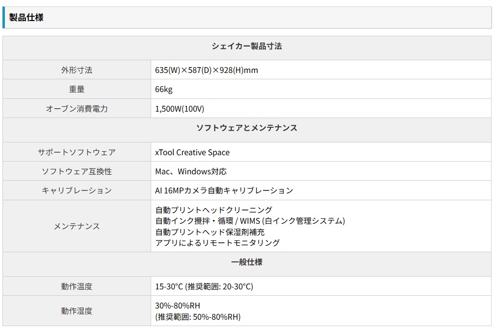Viewport: 495px width, 330px height.
Task: Select the 635(W)×587(D)×928(H)mm dimensions value
Action: tap(206, 70)
